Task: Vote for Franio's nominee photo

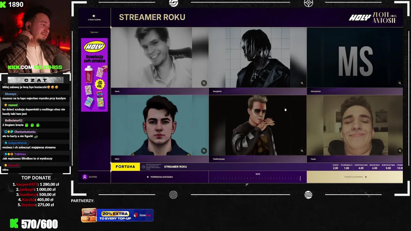Action: pyautogui.click(x=355, y=125)
